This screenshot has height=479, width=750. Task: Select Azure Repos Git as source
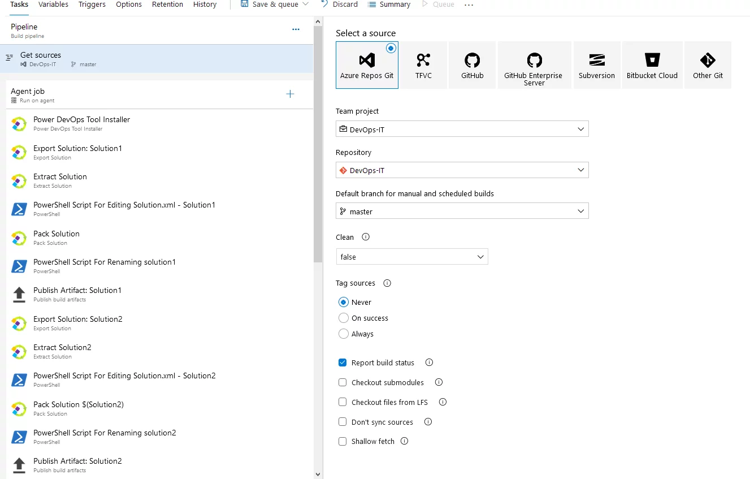pos(367,65)
